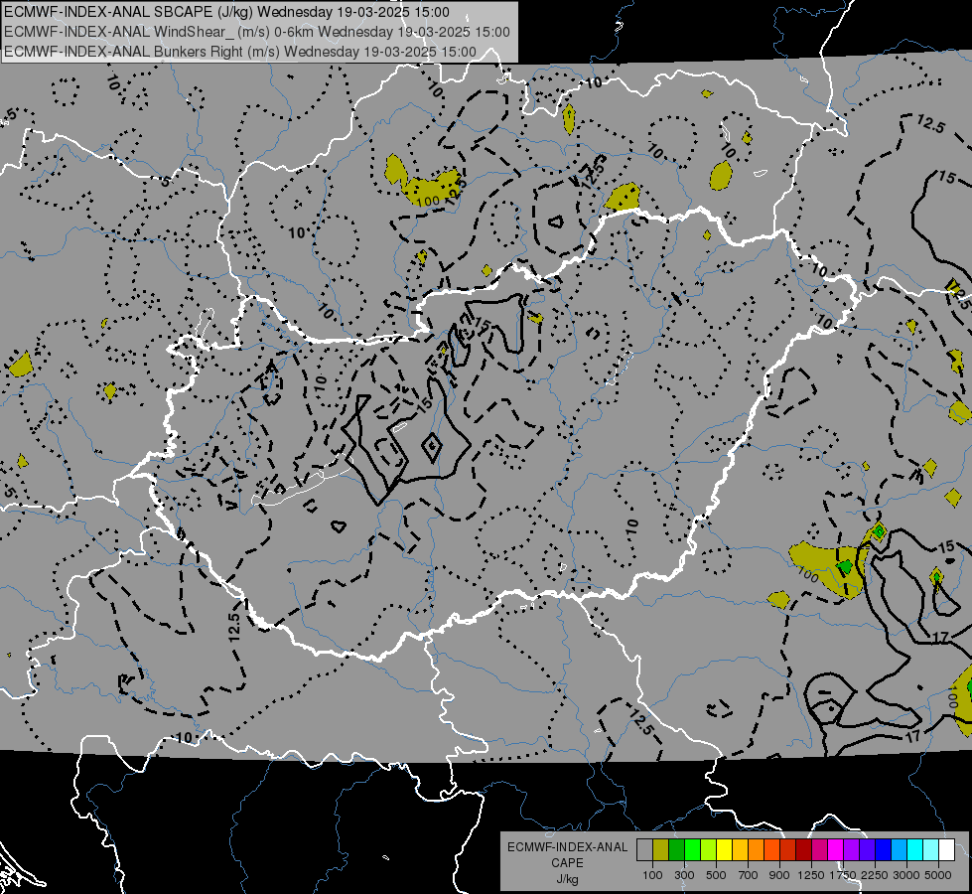Click the lime yellow-green legend swatch

(709, 850)
